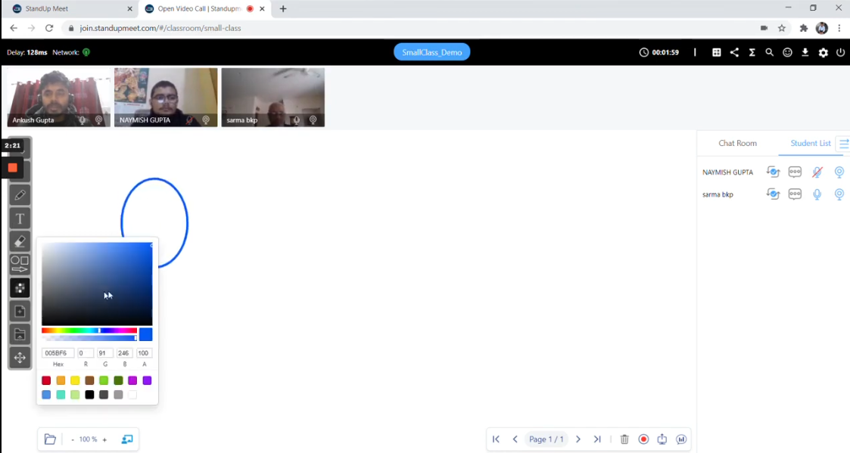
Task: Click the red record button in bottom bar
Action: coord(643,439)
